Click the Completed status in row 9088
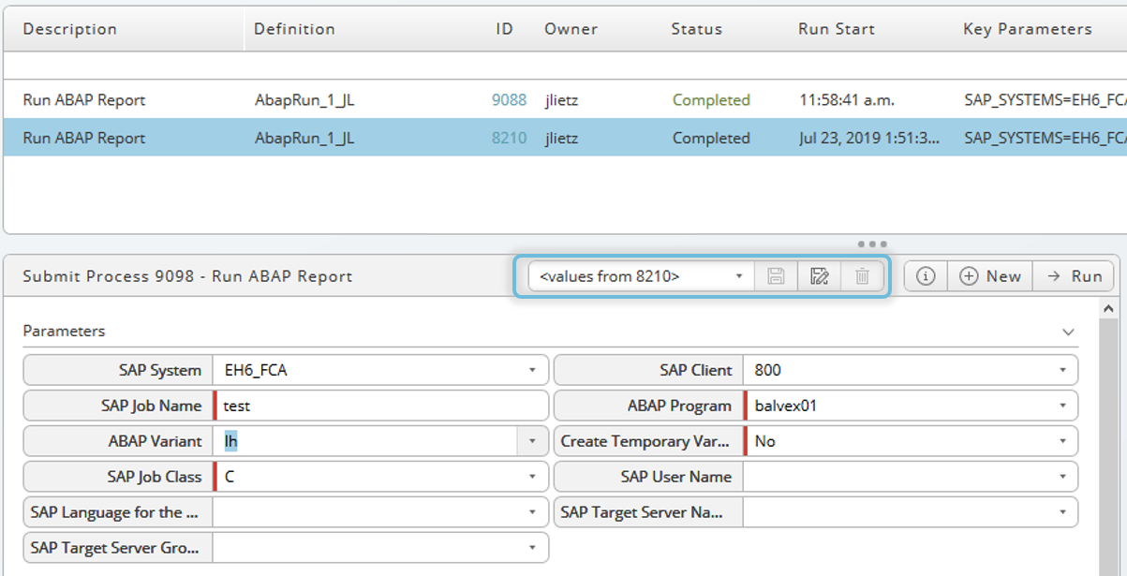 click(711, 100)
